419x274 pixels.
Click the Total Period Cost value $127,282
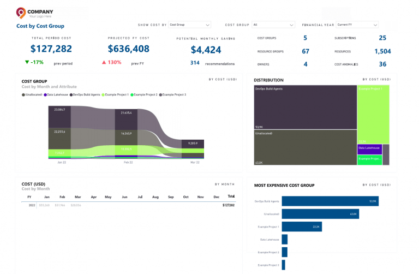[x=51, y=49]
